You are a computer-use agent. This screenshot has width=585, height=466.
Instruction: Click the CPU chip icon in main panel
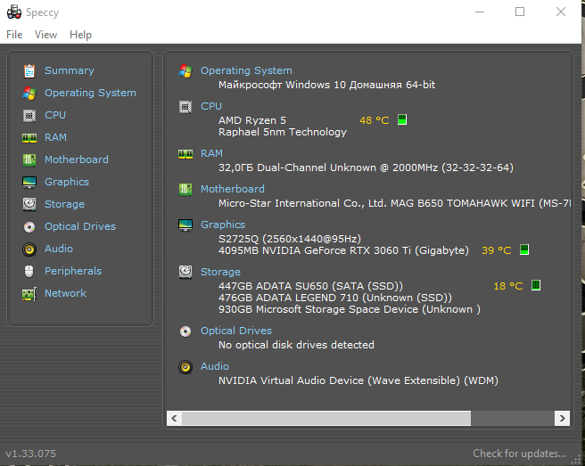pyautogui.click(x=185, y=107)
